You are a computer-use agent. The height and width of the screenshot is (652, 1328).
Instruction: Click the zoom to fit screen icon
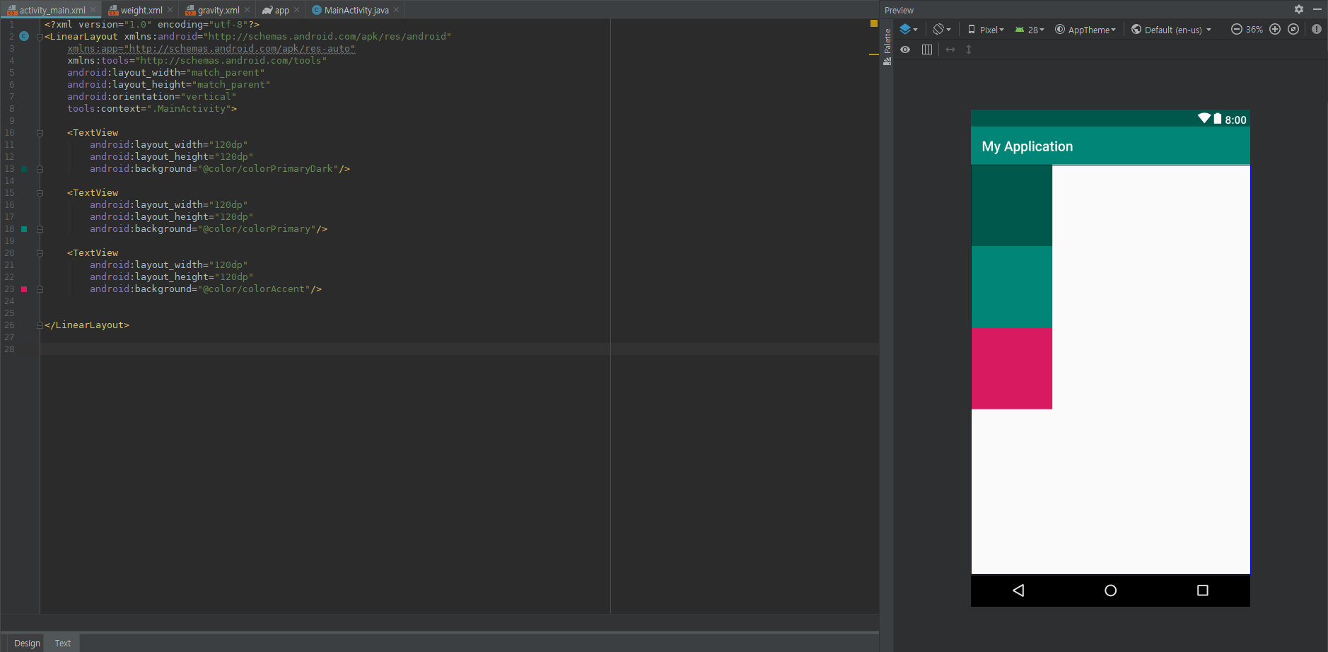pos(1293,29)
